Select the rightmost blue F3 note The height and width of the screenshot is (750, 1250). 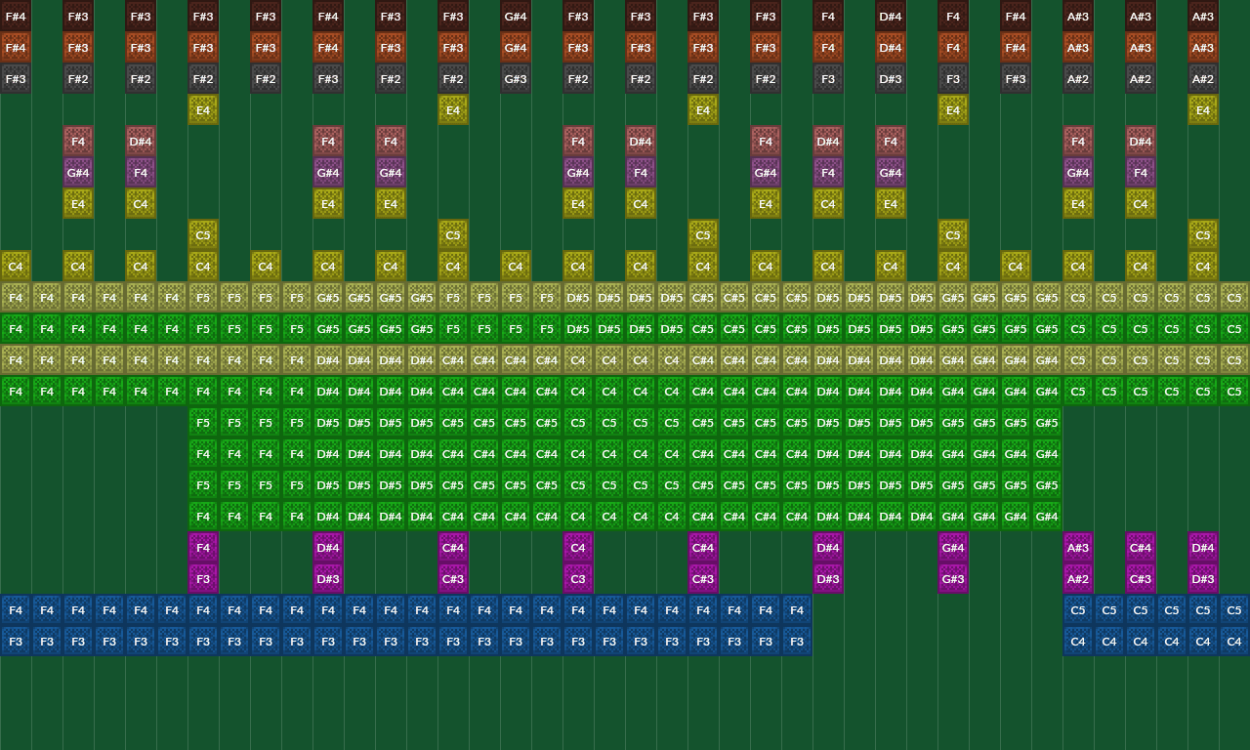tap(797, 642)
